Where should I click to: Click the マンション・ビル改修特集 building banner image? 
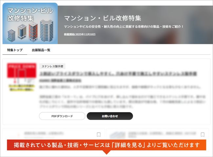pos(30,23)
